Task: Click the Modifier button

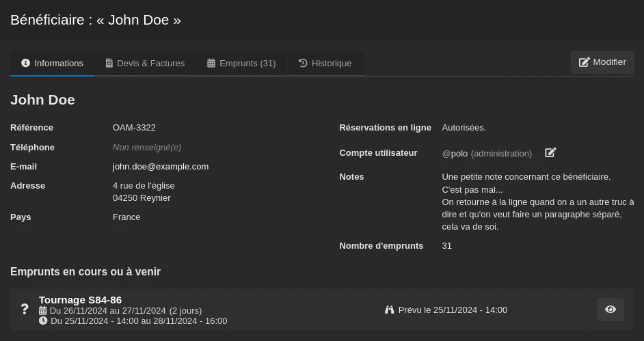Action: [602, 62]
